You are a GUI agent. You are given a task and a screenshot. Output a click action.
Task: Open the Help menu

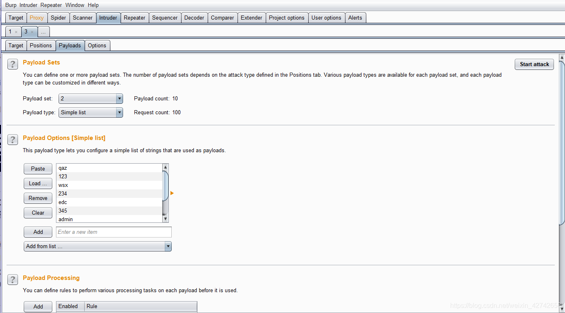point(93,5)
